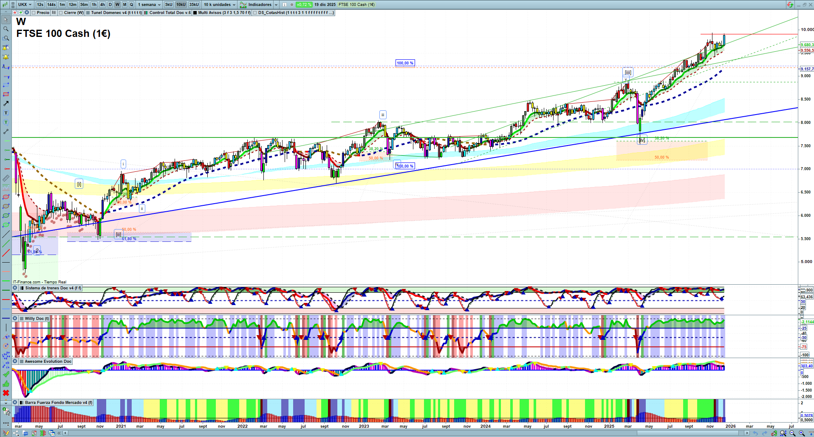Click the red X delete objects tool
Image resolution: width=814 pixels, height=437 pixels.
pos(6,393)
